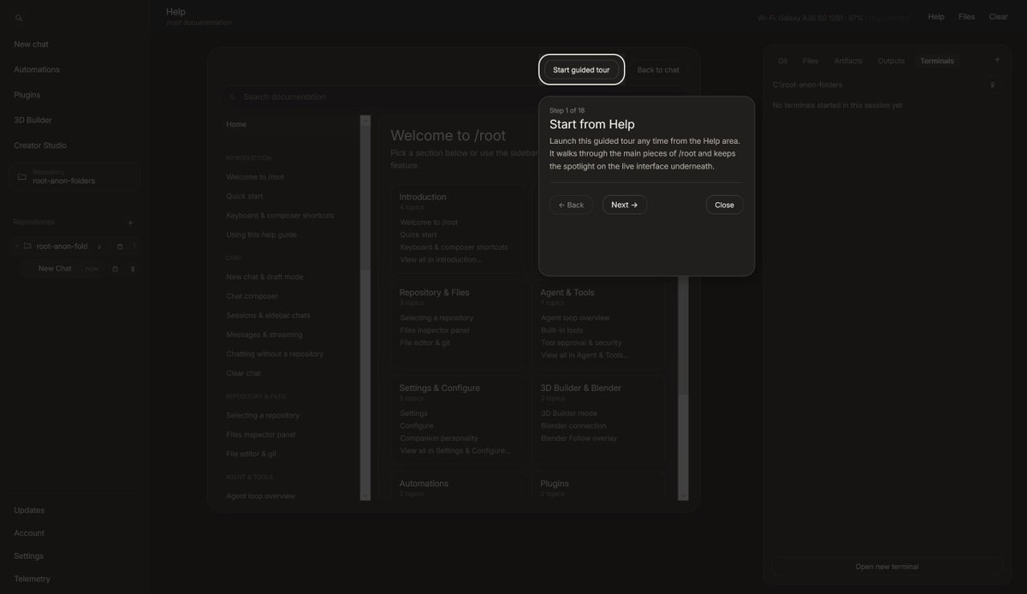Open Messages & streaming doc

point(264,335)
